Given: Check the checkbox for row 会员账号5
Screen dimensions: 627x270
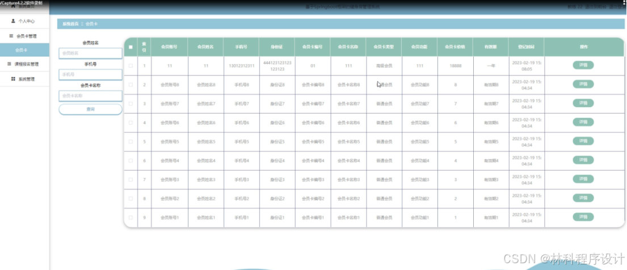Looking at the screenshot, I should (x=131, y=142).
